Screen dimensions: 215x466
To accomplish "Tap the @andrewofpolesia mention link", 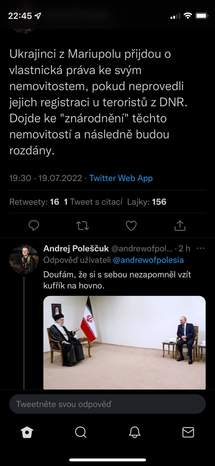I will [x=148, y=260].
